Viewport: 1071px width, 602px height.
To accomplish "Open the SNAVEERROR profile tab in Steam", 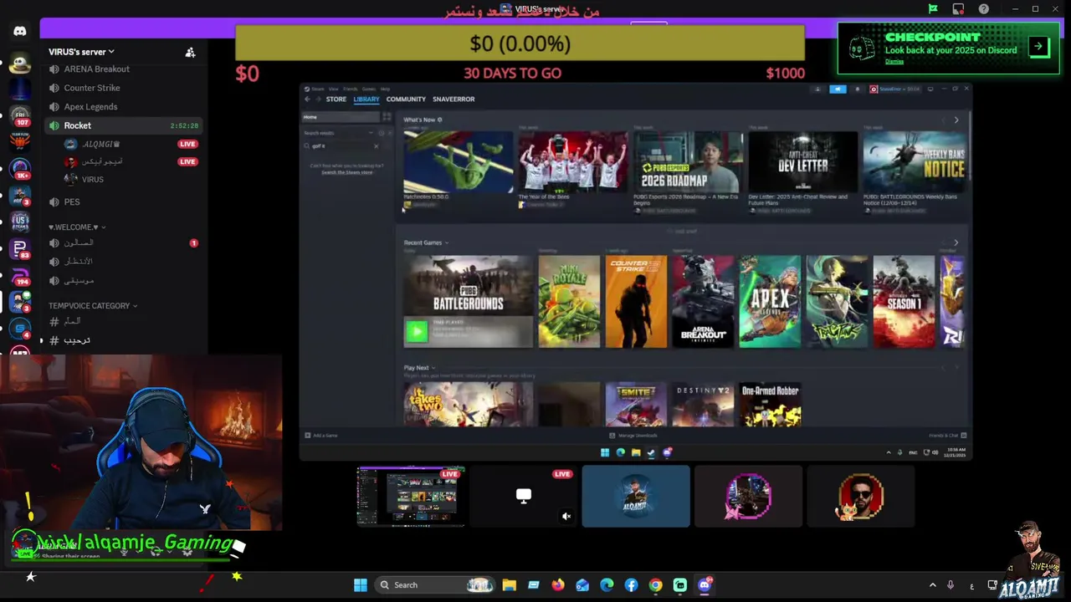I will 454,99.
